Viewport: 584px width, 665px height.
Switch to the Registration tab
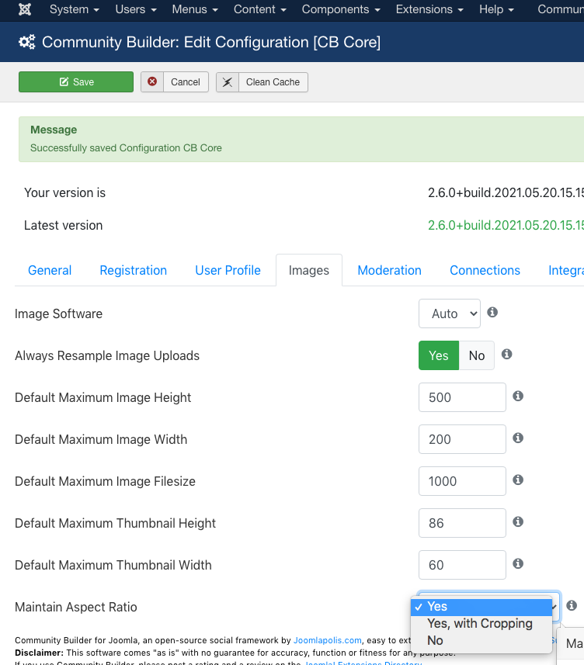tap(134, 271)
